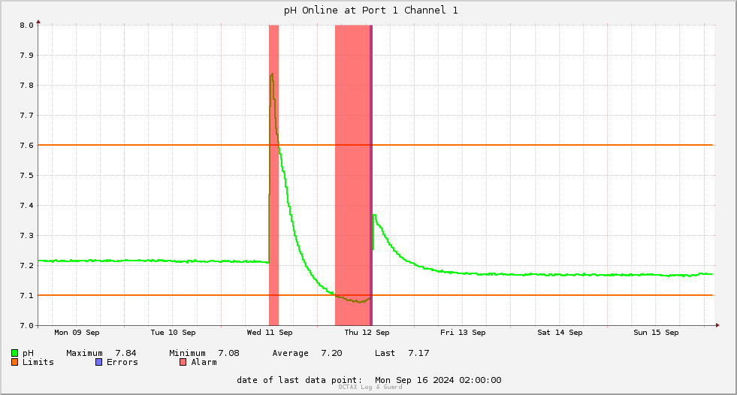
Task: Click the 7.7 y-axis value
Action: click(x=27, y=116)
